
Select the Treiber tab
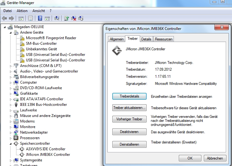pos(133,39)
